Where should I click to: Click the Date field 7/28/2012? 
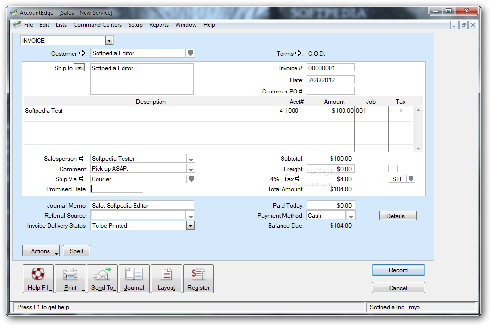[x=331, y=80]
